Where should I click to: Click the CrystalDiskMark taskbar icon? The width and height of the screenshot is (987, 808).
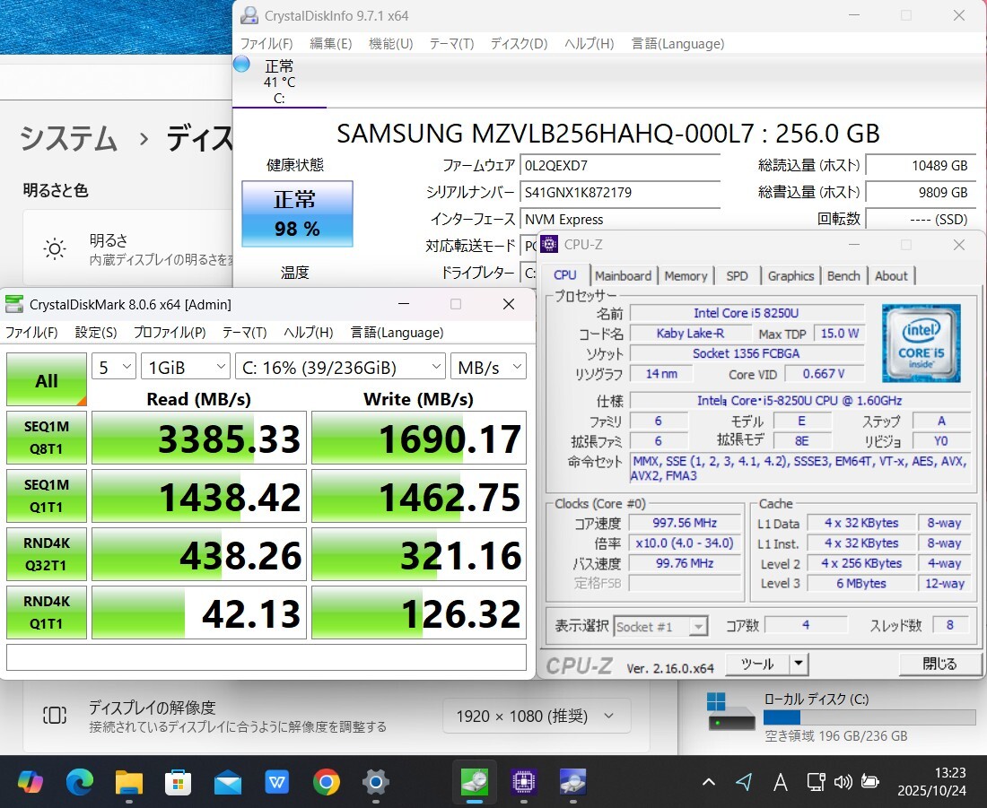point(475,782)
